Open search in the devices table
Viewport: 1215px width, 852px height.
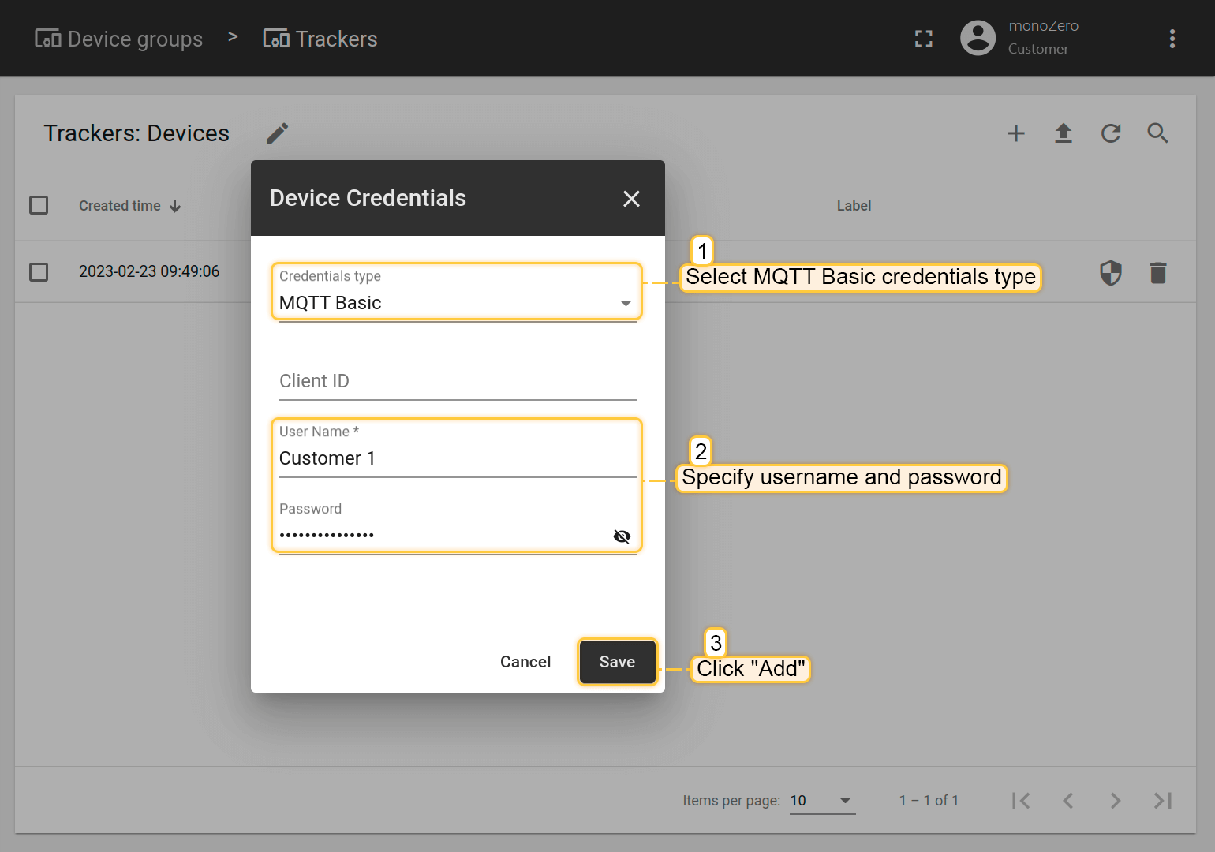(x=1157, y=133)
